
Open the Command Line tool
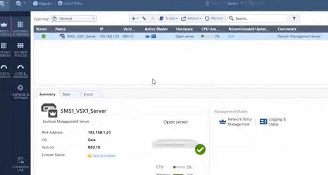(x=21, y=164)
